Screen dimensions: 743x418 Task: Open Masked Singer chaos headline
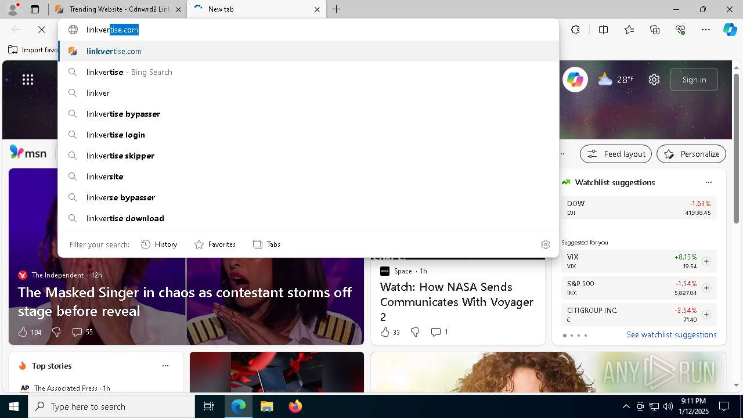(185, 301)
